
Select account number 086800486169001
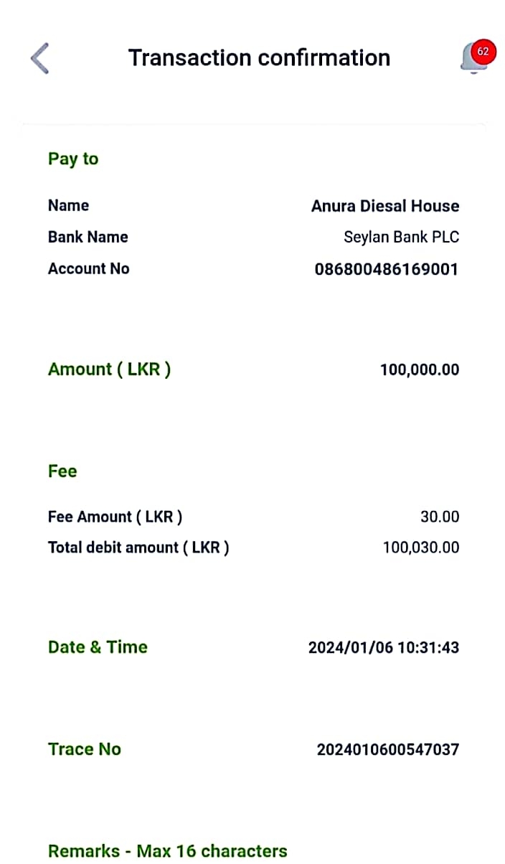click(x=386, y=270)
